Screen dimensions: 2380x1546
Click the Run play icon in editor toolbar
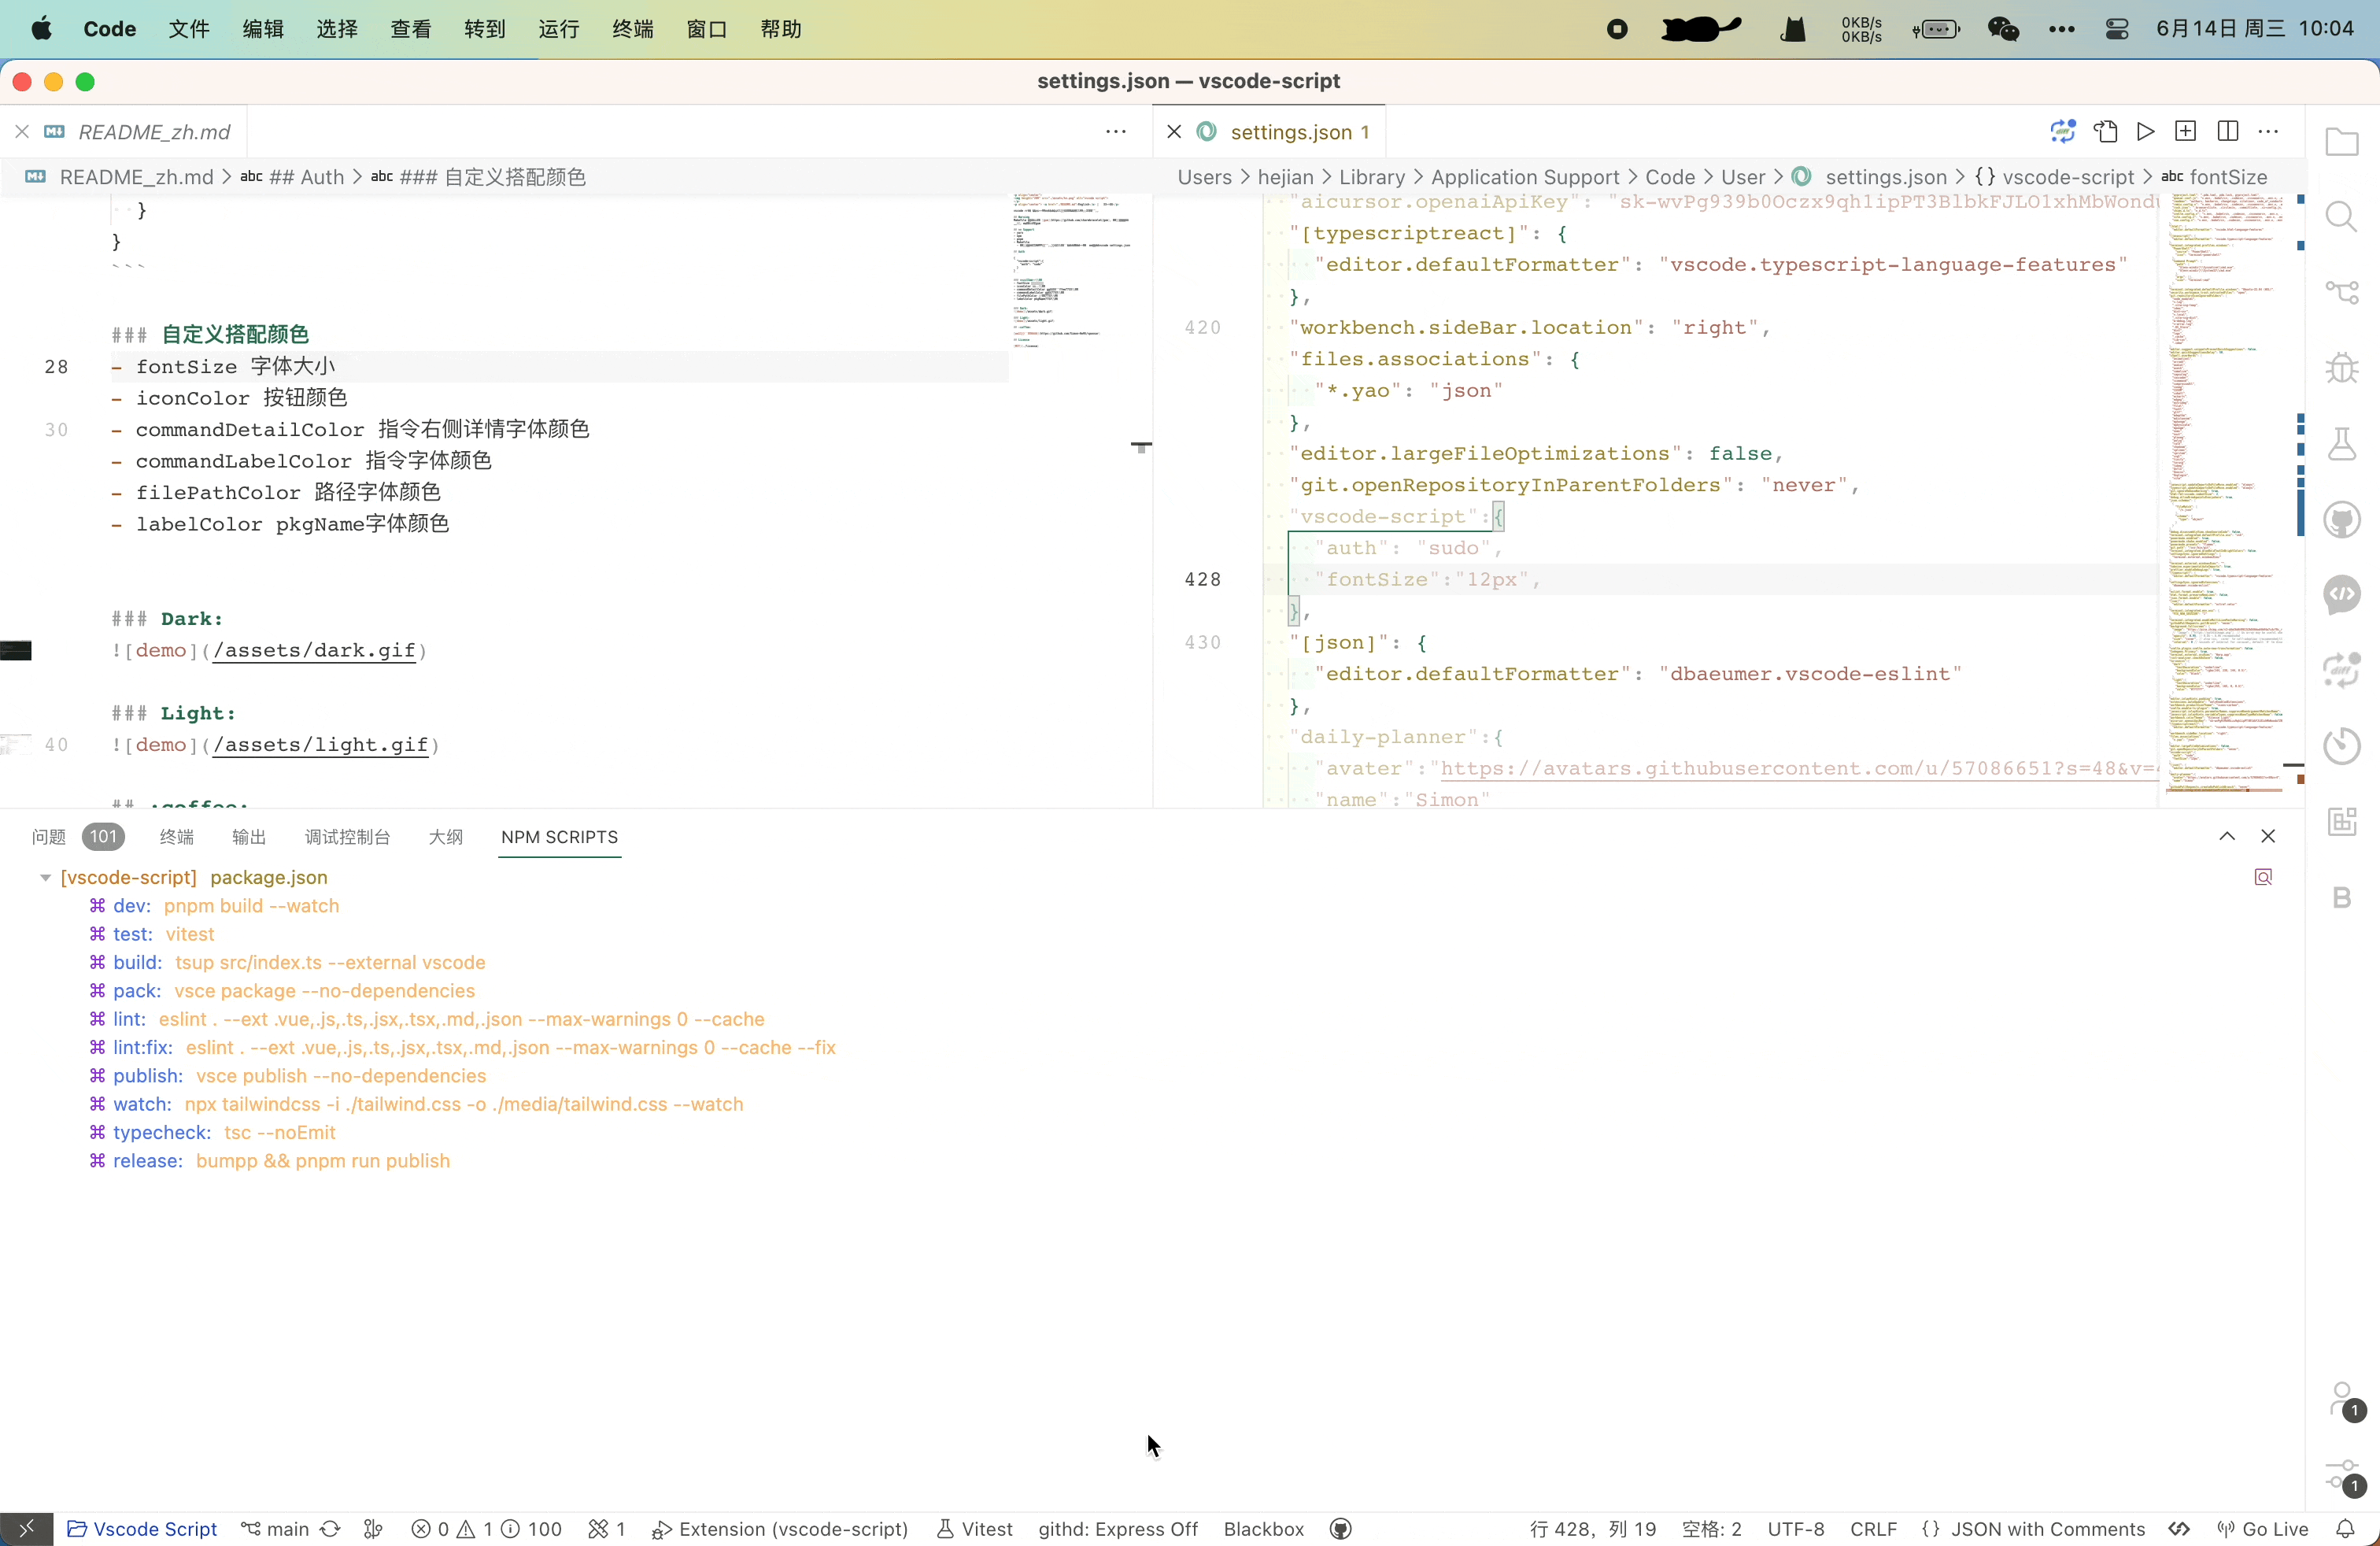[2145, 131]
